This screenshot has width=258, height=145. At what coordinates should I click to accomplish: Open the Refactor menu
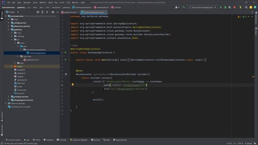[43, 2]
